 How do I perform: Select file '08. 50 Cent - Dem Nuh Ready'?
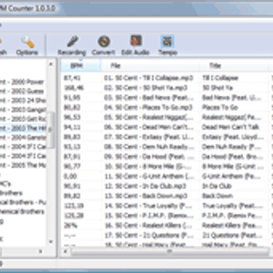[149, 147]
